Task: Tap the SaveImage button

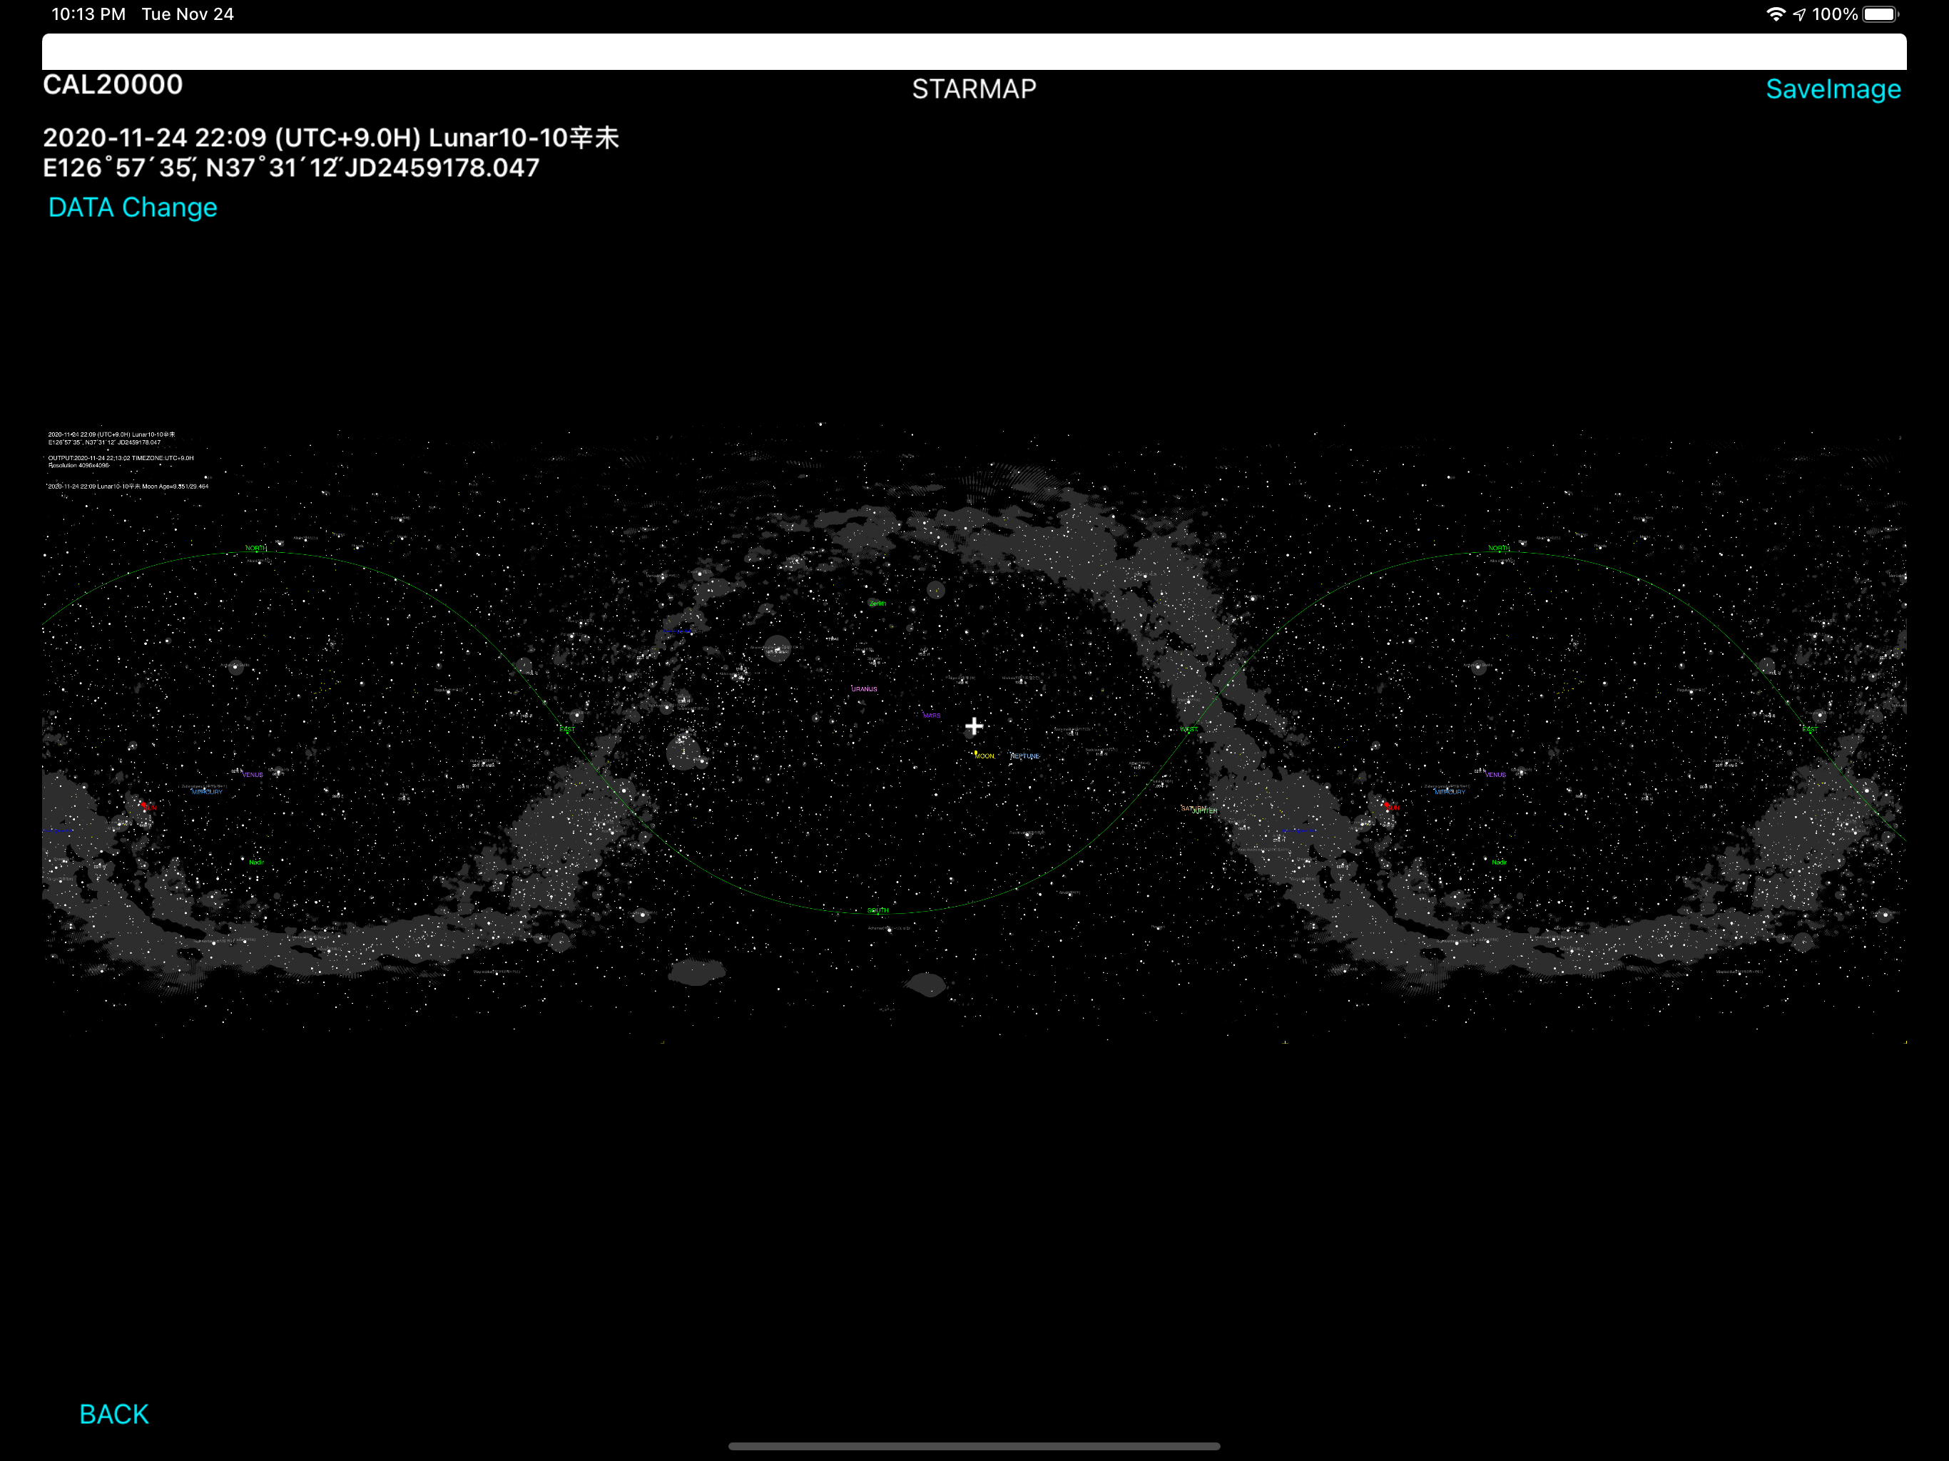Action: [1832, 89]
